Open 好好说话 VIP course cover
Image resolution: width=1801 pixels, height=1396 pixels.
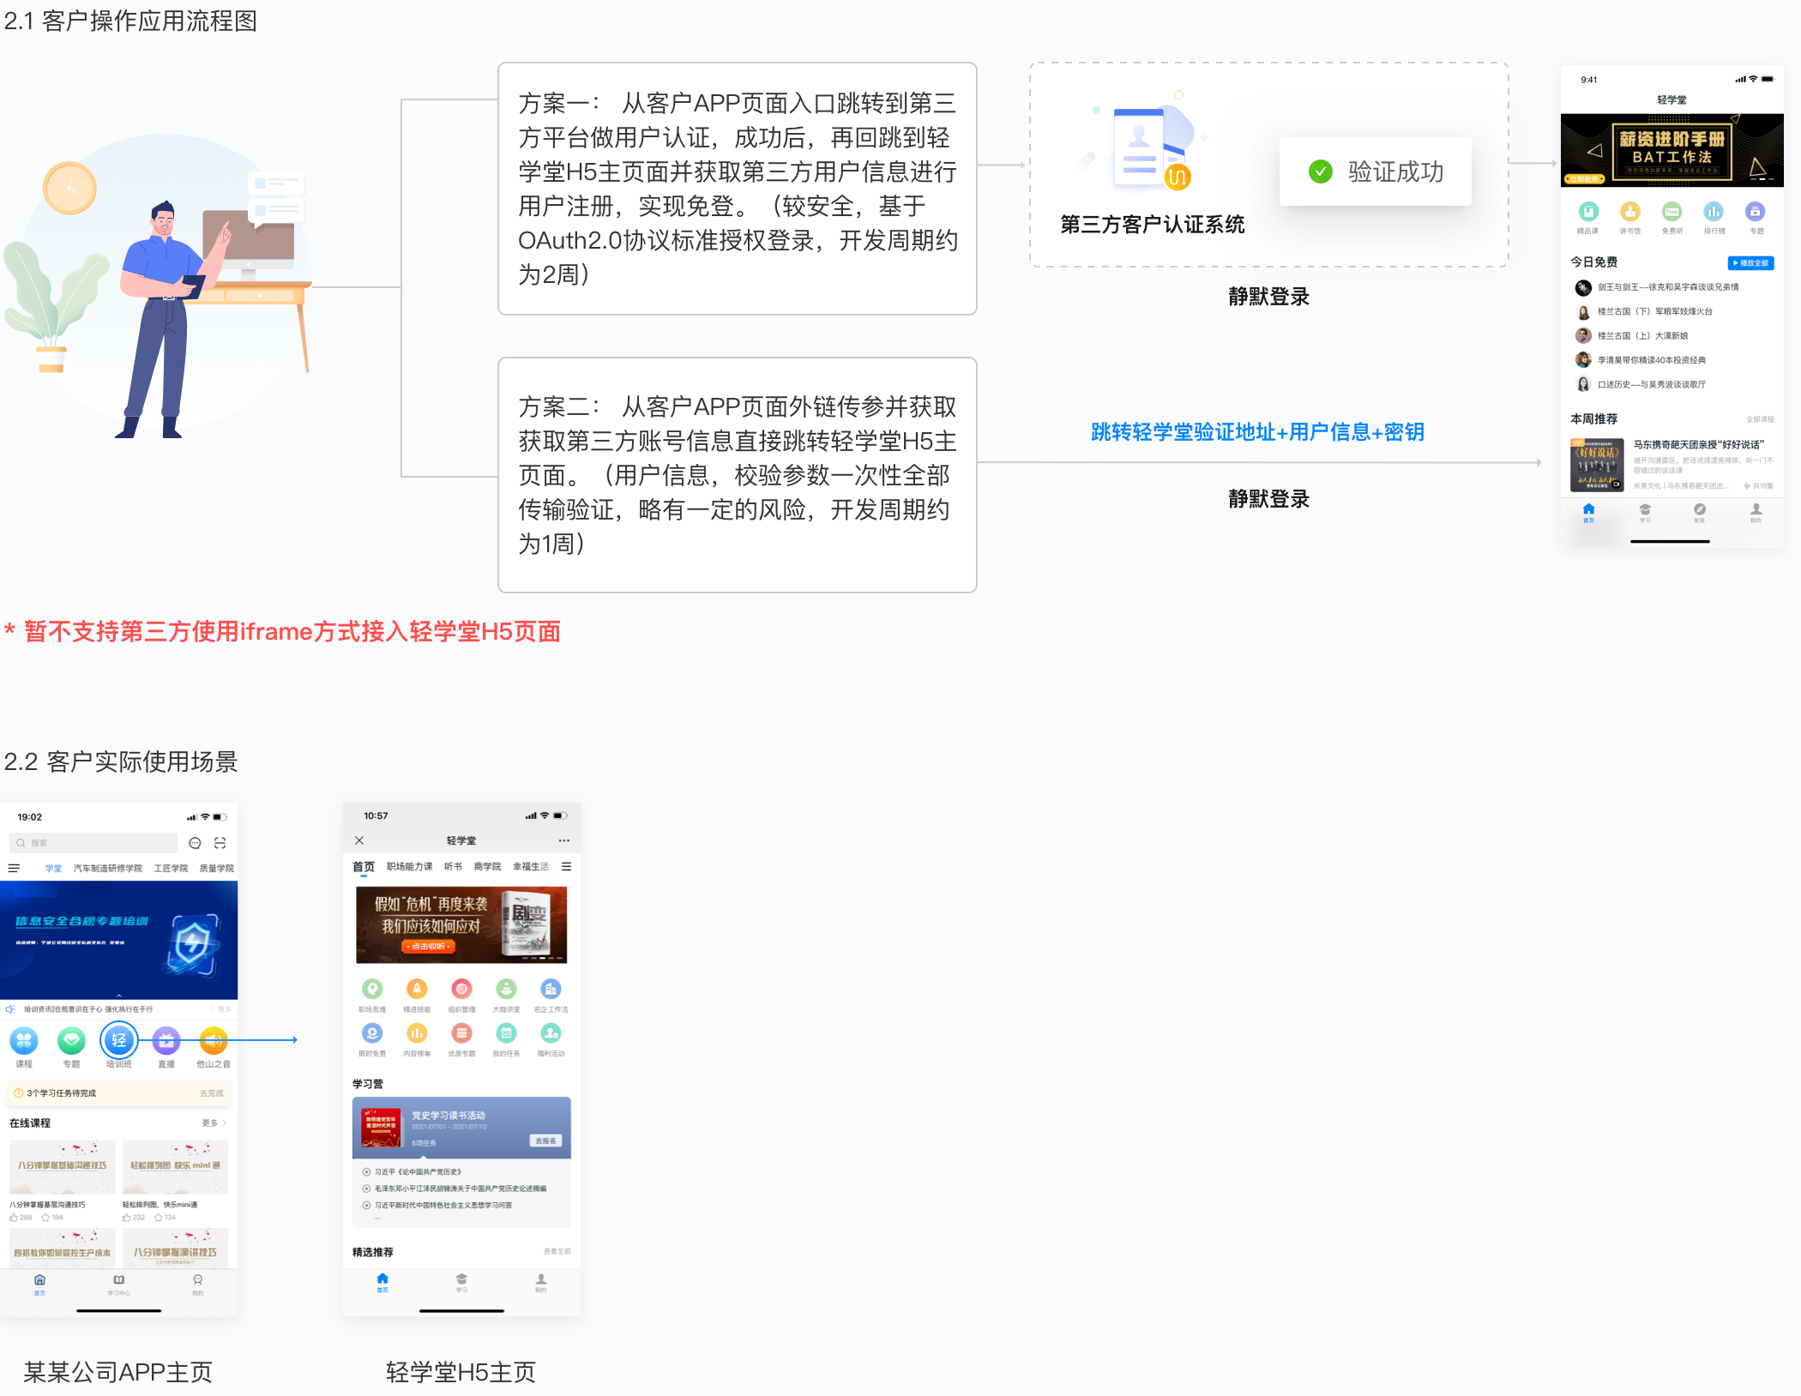tap(1597, 464)
